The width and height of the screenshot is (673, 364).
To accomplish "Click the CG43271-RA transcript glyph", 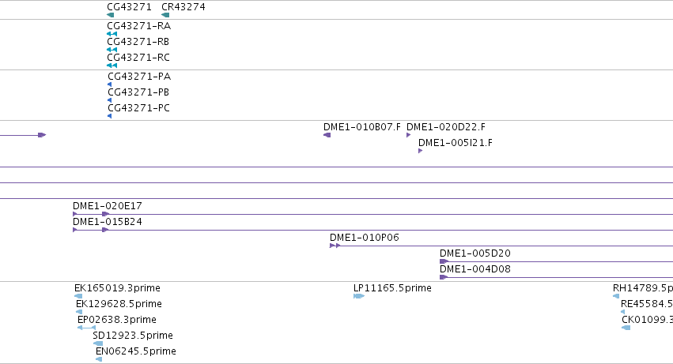I will pos(112,34).
